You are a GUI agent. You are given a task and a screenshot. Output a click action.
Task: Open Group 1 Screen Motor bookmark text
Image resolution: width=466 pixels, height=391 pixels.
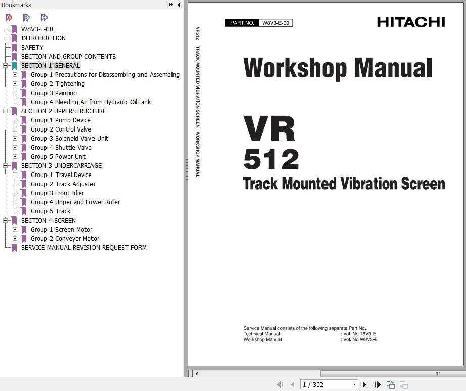(x=62, y=230)
